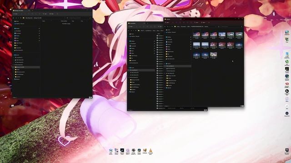The width and height of the screenshot is (291, 163).
Task: Click in the front-right Explorer window's search box
Action: point(231,27)
